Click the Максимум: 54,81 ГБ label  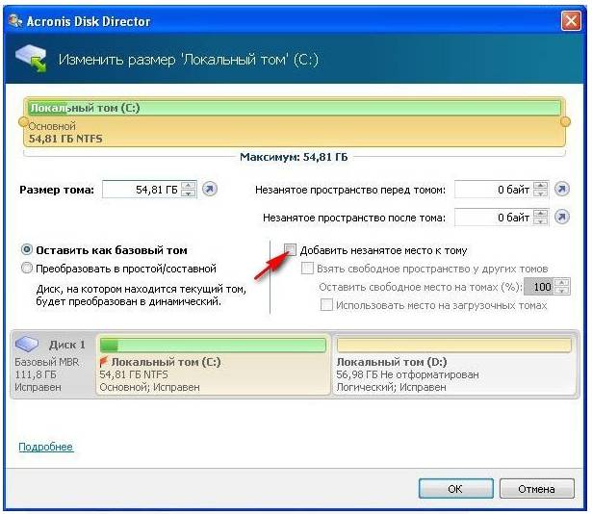295,157
